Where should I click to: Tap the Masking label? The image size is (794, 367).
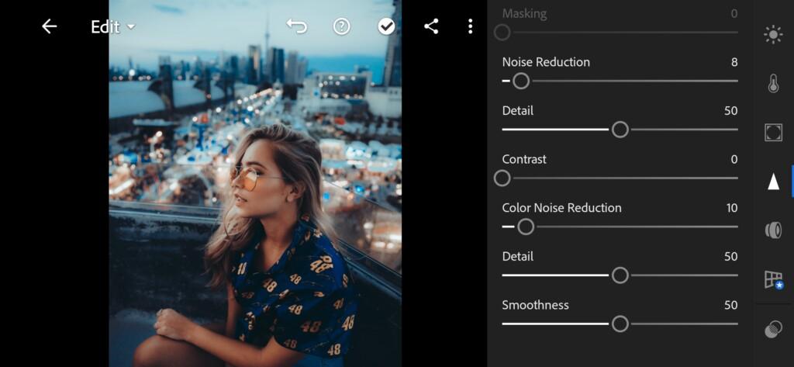pyautogui.click(x=524, y=14)
